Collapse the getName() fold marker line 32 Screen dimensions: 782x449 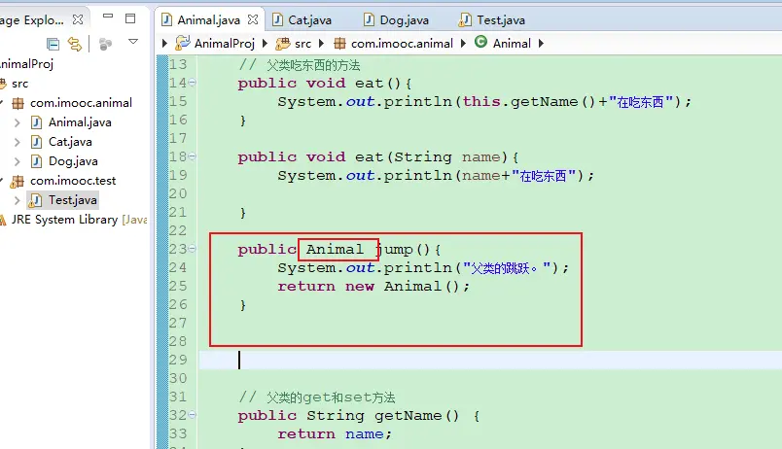[x=193, y=416]
